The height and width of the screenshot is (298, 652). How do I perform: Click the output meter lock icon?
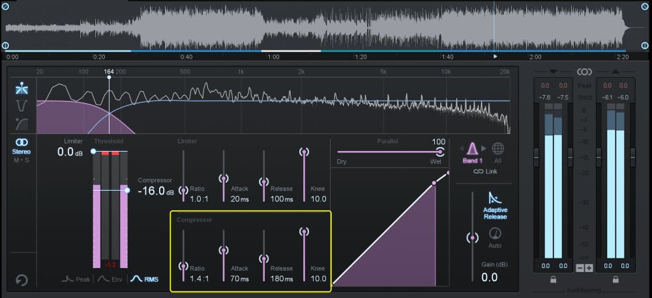coord(616,280)
